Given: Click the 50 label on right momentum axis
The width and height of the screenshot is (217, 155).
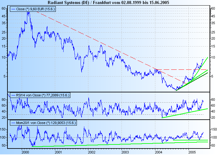Looking at the screenshot, I should click(213, 145).
